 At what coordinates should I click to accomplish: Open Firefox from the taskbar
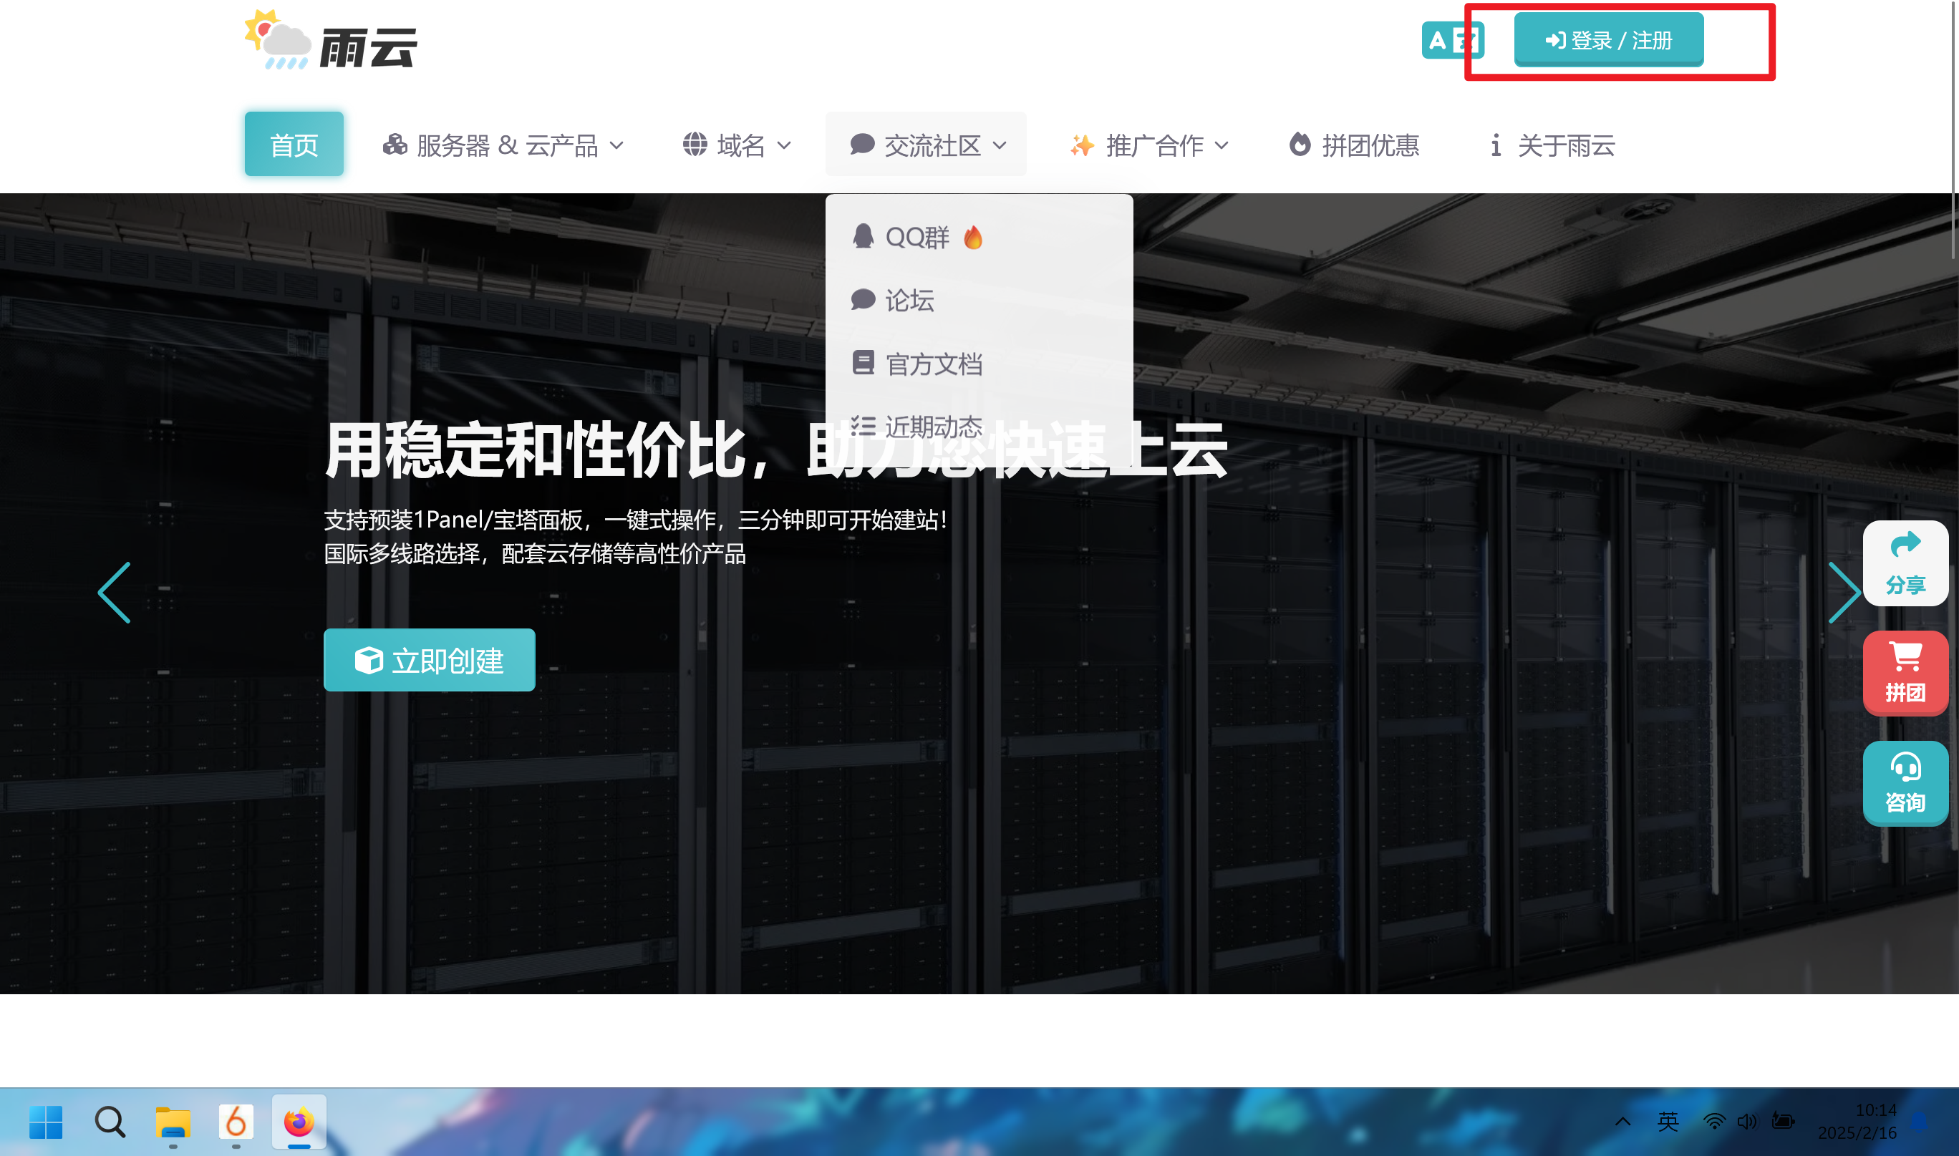[x=299, y=1122]
